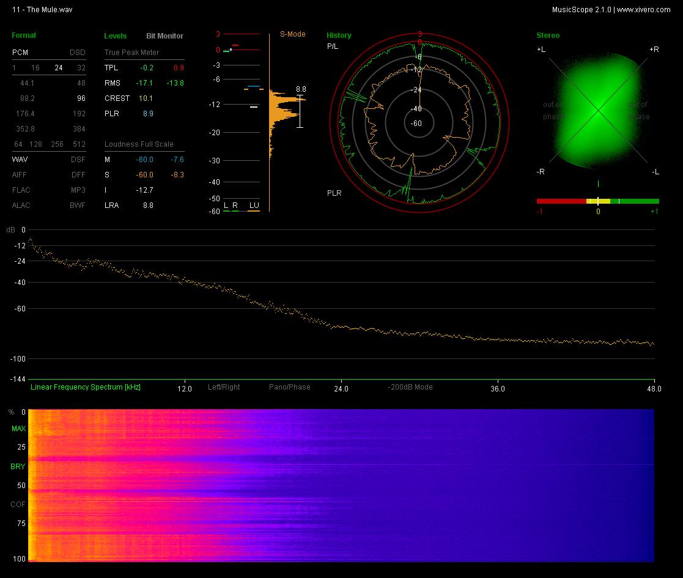683x578 pixels.
Task: Click the DSD 512 rate value
Action: coord(79,144)
